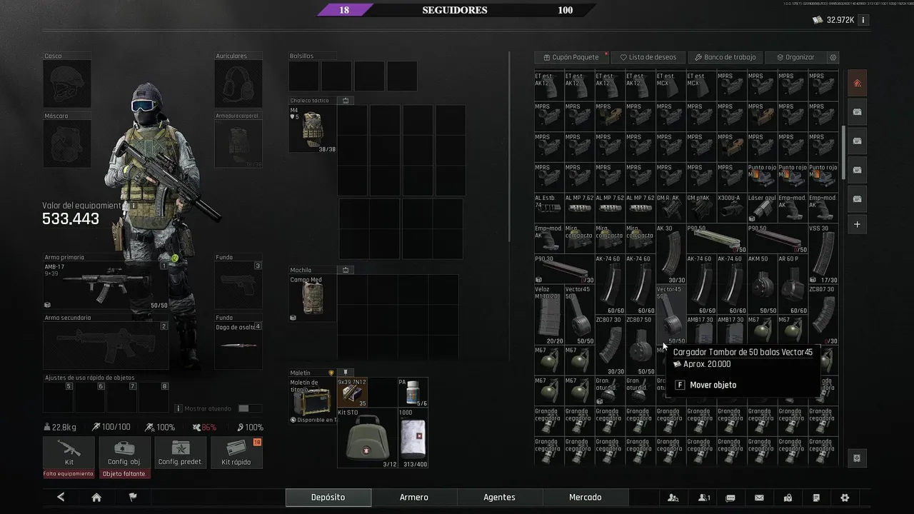Image resolution: width=914 pixels, height=514 pixels.
Task: Select the Casco equipment slot
Action: (67, 84)
